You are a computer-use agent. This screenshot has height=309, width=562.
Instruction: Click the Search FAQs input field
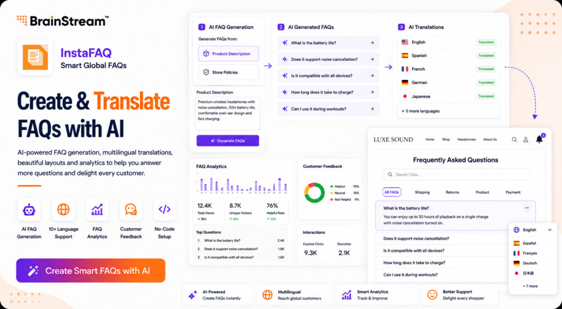[456, 175]
